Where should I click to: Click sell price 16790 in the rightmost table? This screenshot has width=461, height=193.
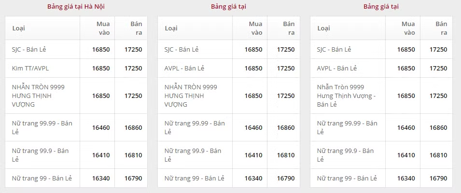[x=438, y=178]
